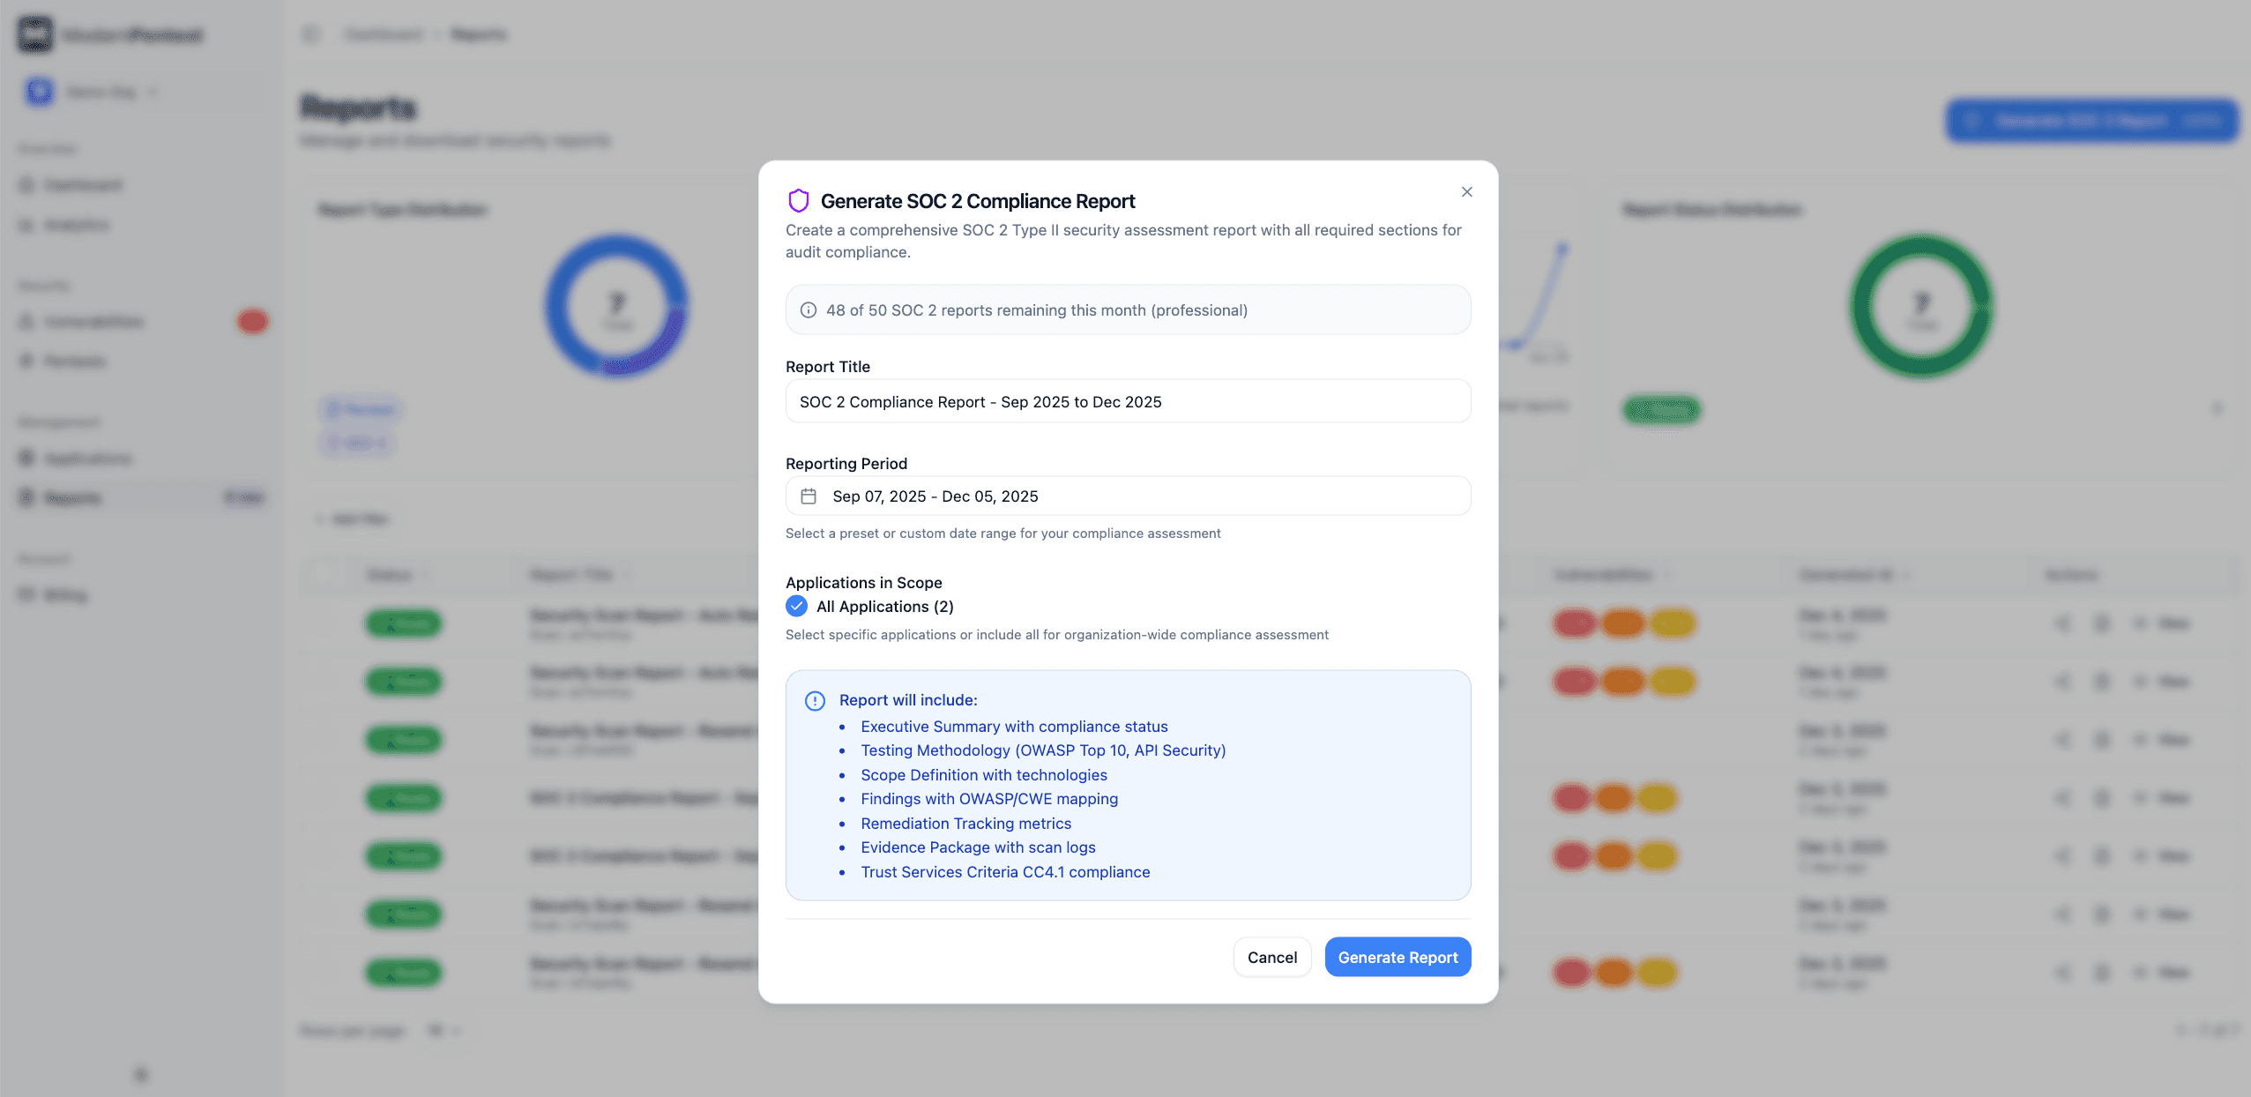Click the Dashboard icon in the sidebar
The width and height of the screenshot is (2251, 1097).
pyautogui.click(x=27, y=185)
